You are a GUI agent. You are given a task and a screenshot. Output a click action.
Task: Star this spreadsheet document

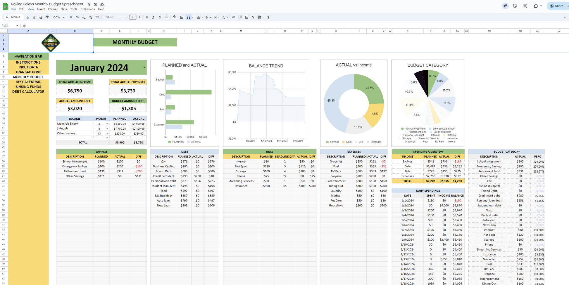[x=89, y=4]
